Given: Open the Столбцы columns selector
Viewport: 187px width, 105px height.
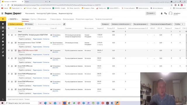Looking at the screenshot, I should (x=179, y=24).
